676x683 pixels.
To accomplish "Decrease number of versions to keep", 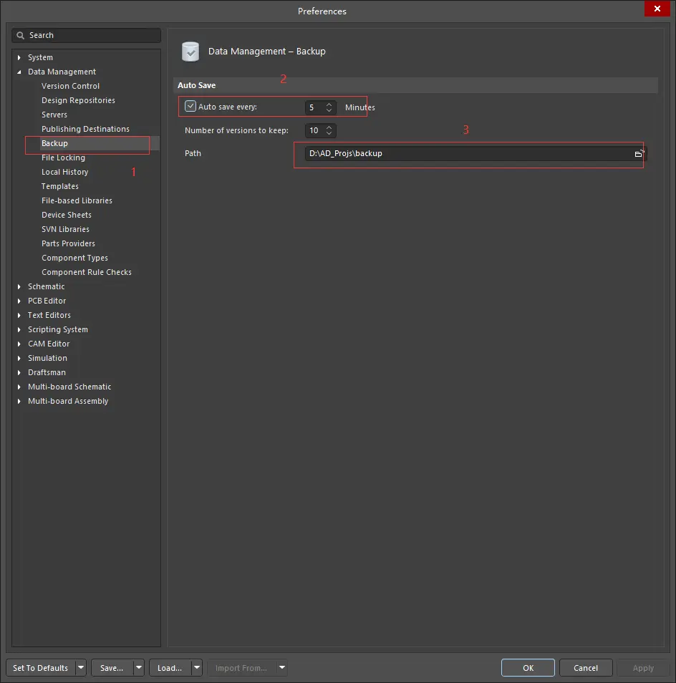I will [329, 133].
